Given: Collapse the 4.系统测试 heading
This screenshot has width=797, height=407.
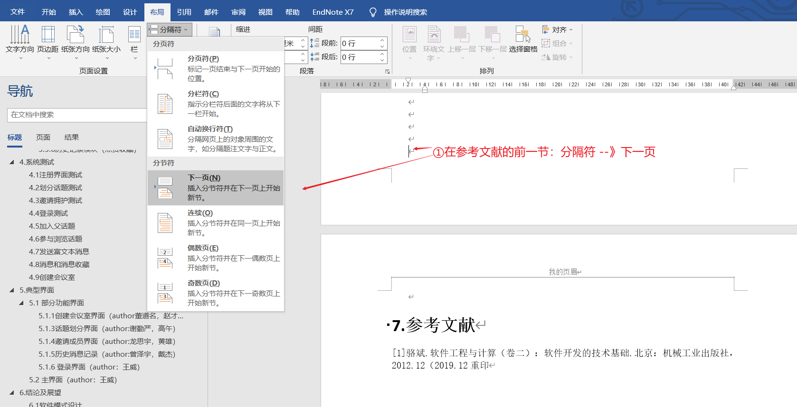Looking at the screenshot, I should coord(12,162).
